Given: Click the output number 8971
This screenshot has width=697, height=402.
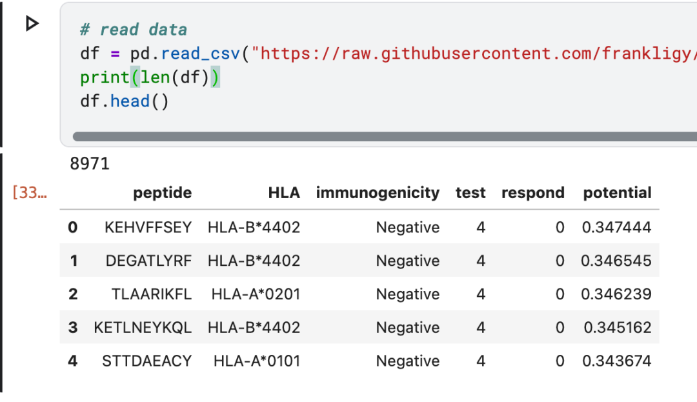Looking at the screenshot, I should (x=90, y=165).
